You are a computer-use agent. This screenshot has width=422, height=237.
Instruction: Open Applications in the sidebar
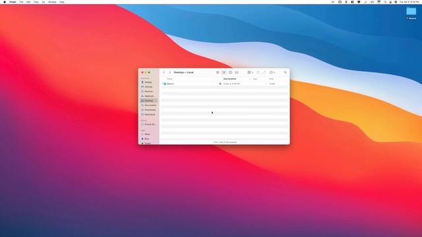(x=148, y=96)
